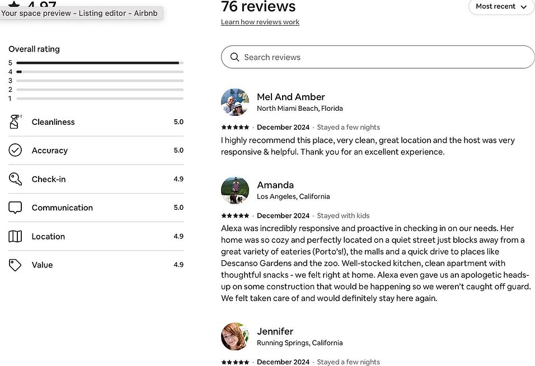The image size is (535, 366).
Task: Click the star icon beside the rating
Action: tap(14, 4)
